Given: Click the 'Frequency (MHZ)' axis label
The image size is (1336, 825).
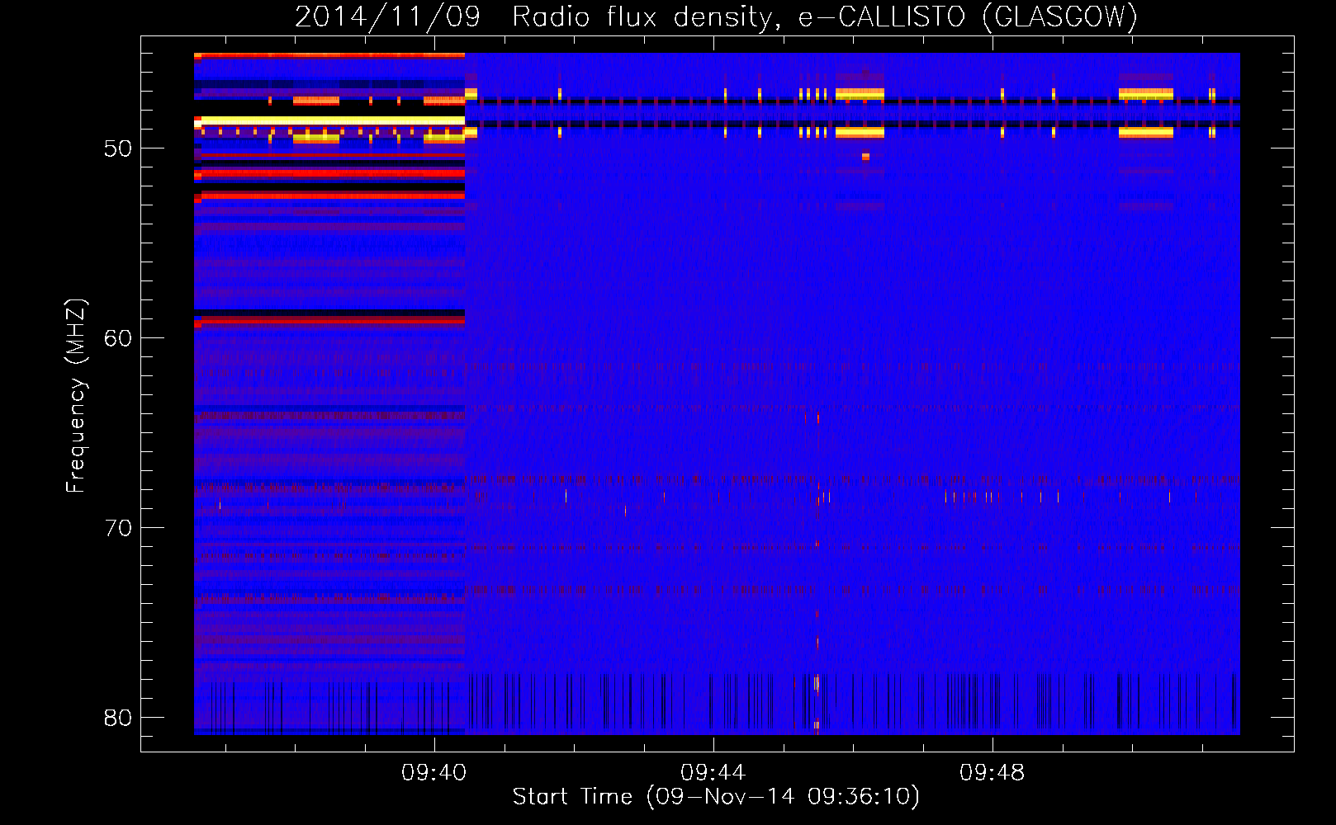Looking at the screenshot, I should click(75, 396).
